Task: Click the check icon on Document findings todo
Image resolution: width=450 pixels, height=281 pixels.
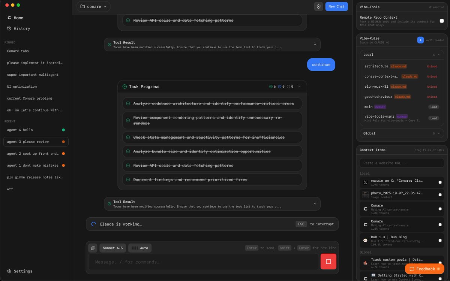Action: coord(128,179)
